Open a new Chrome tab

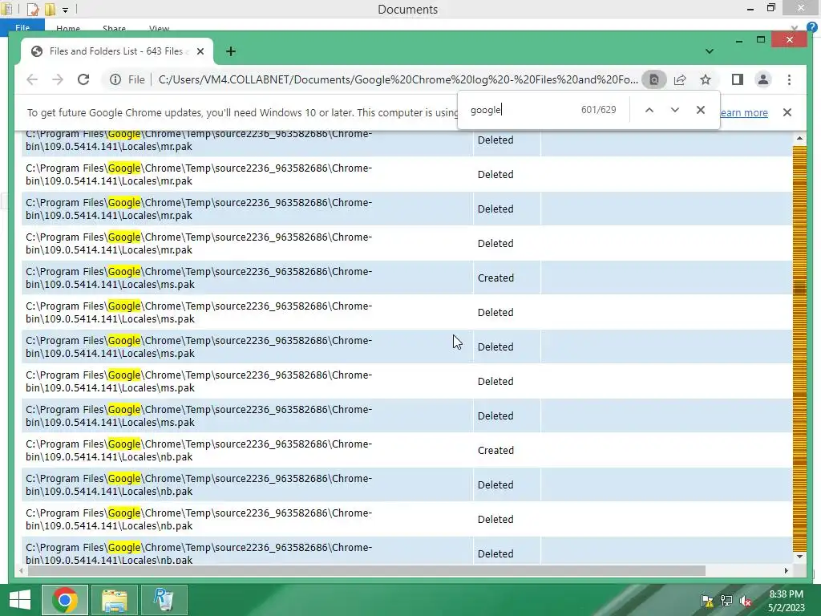pyautogui.click(x=231, y=51)
